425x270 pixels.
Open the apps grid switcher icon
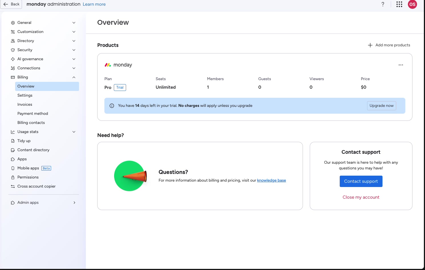pyautogui.click(x=399, y=4)
